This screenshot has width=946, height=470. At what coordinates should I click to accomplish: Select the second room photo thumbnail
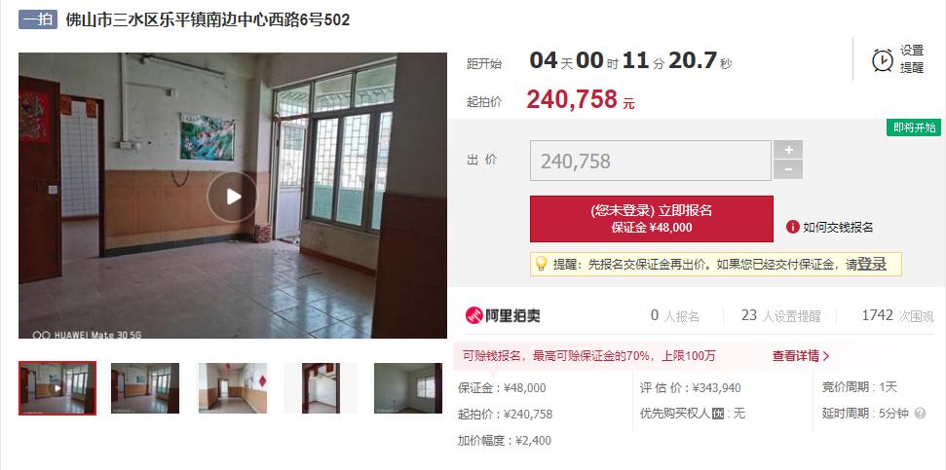coord(145,388)
